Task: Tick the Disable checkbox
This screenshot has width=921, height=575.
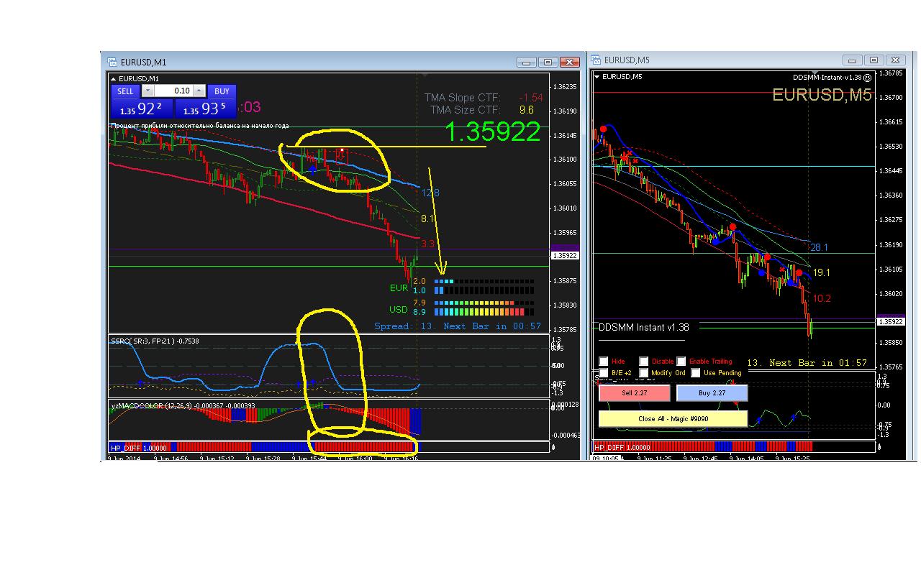Action: pyautogui.click(x=644, y=362)
